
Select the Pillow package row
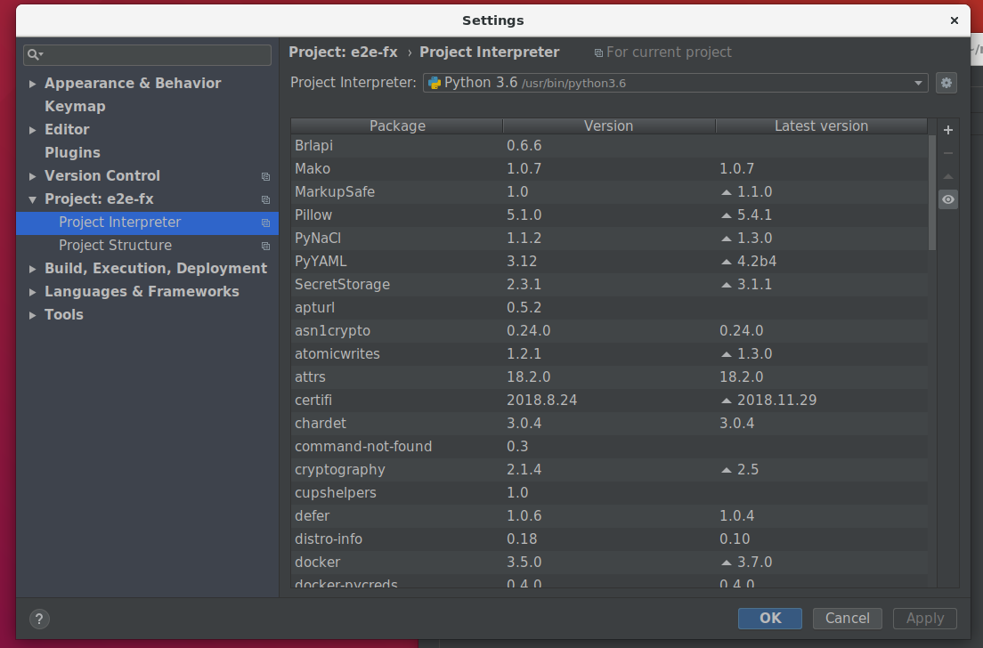pyautogui.click(x=609, y=215)
